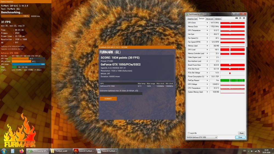Open the Memory Clock sensor dropdown
Image resolution: width=274 pixels, height=154 pixels.
coord(207,27)
